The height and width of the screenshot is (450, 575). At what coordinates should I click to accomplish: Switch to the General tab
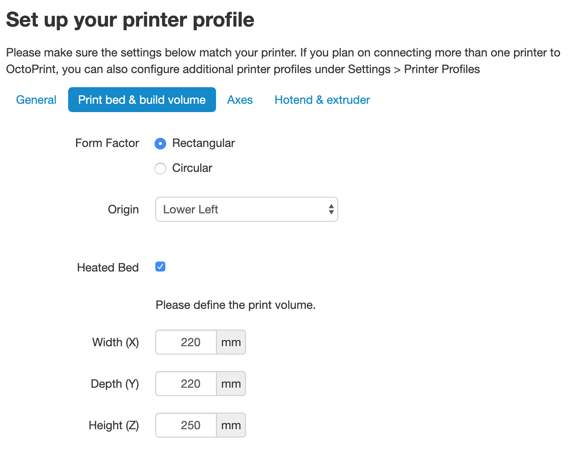point(36,100)
